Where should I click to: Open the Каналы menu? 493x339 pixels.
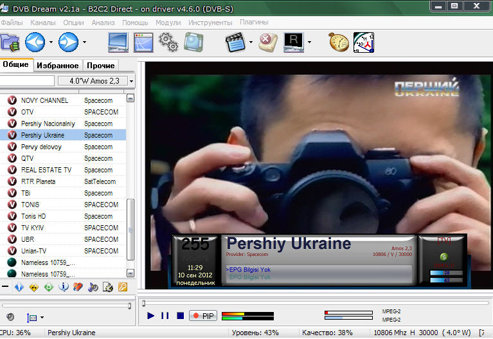(43, 23)
